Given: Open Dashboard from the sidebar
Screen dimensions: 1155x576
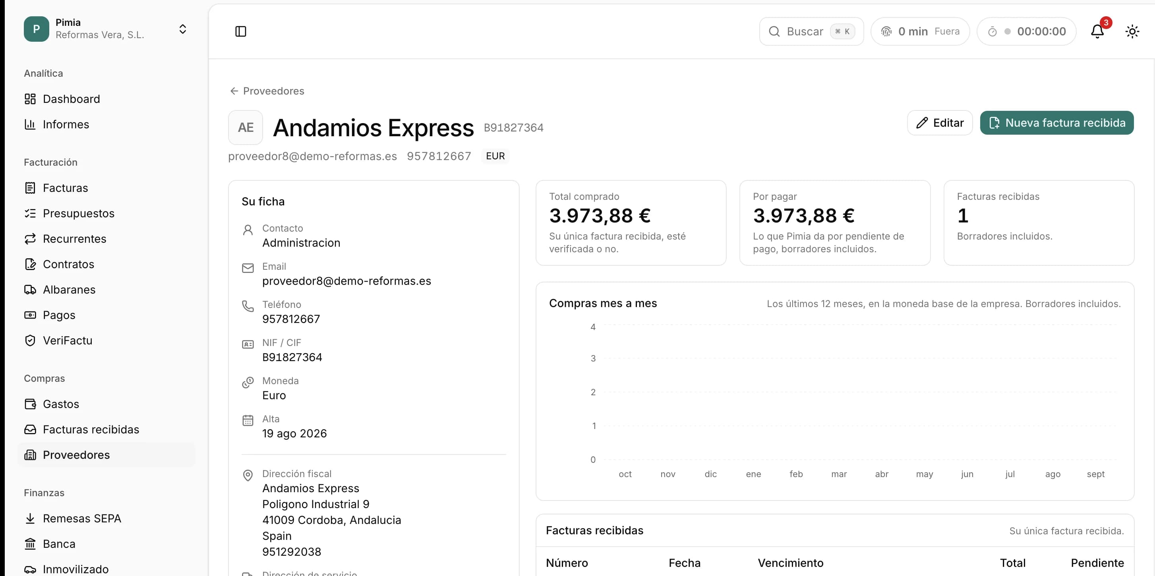Looking at the screenshot, I should click(107, 99).
